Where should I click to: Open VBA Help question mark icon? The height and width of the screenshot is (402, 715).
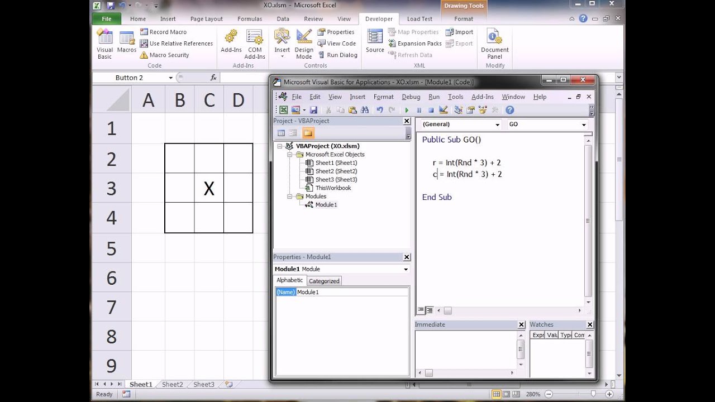tap(509, 110)
